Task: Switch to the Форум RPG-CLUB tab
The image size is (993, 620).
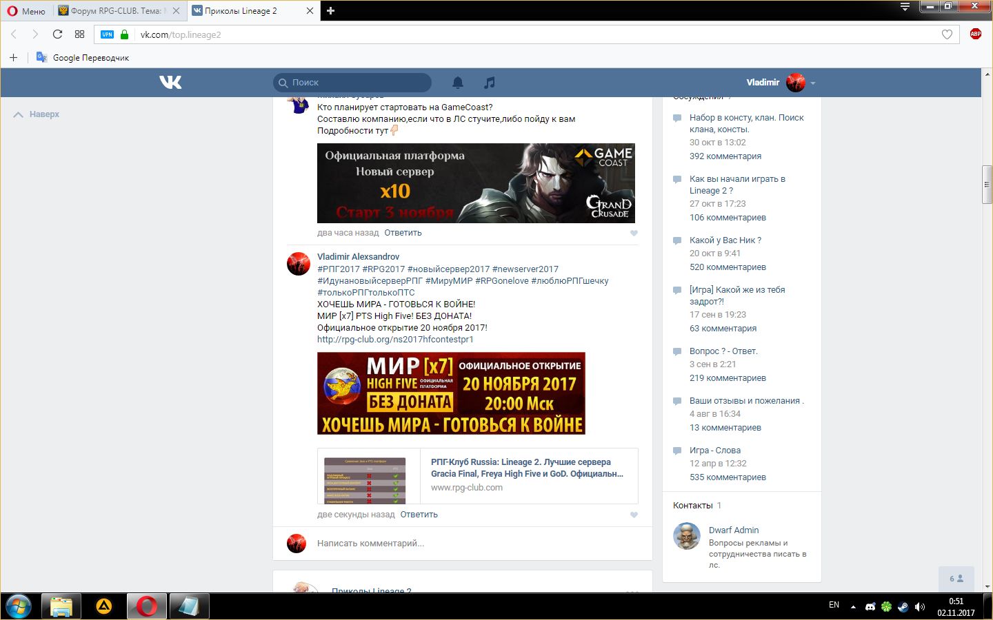Action: click(x=115, y=11)
